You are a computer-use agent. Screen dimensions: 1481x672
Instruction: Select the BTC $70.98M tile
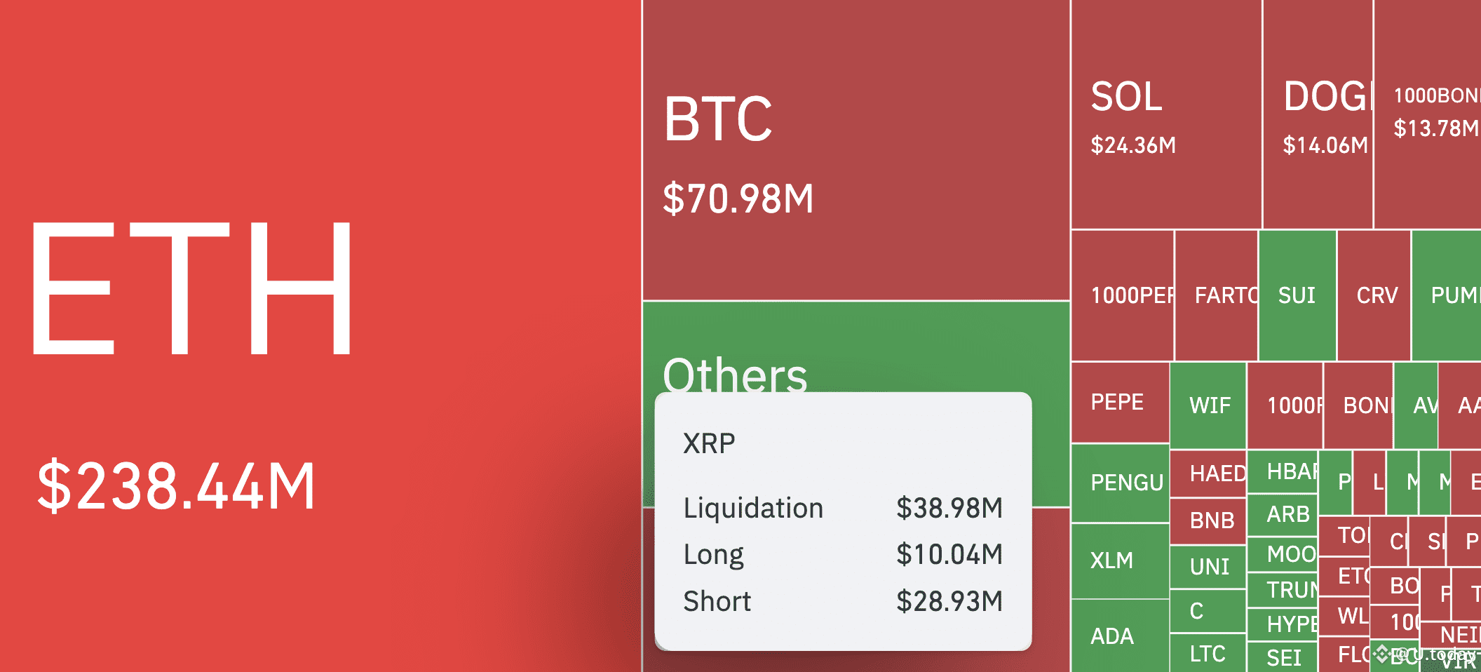pos(856,150)
